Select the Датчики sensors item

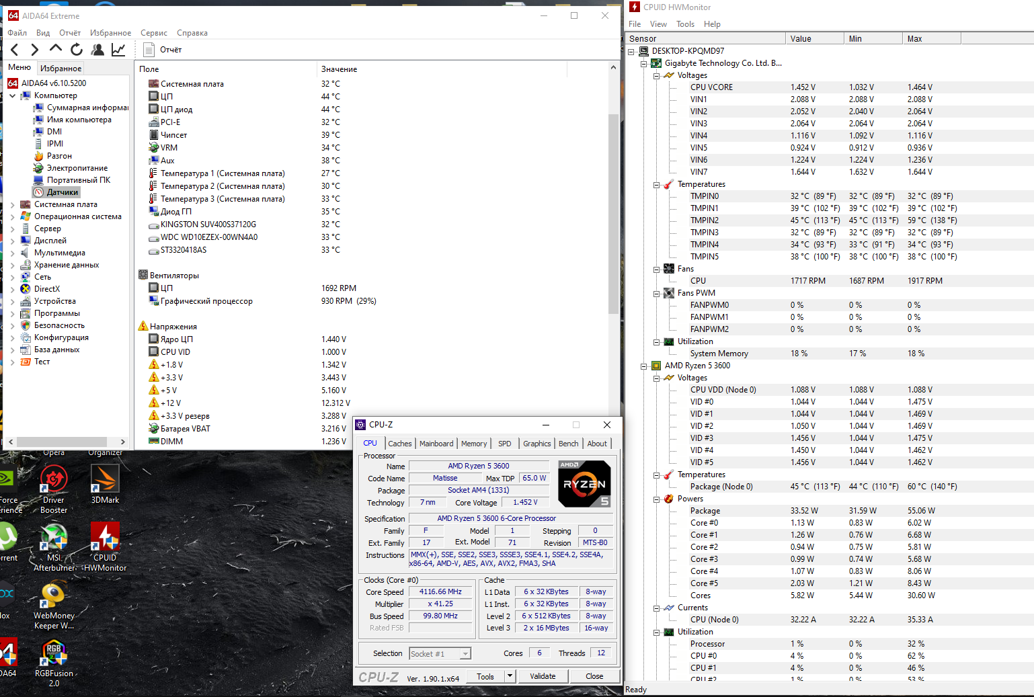(x=56, y=192)
